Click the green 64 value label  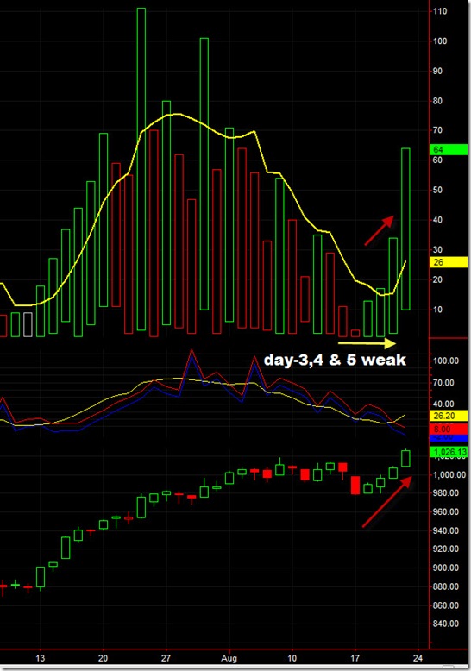tap(449, 150)
